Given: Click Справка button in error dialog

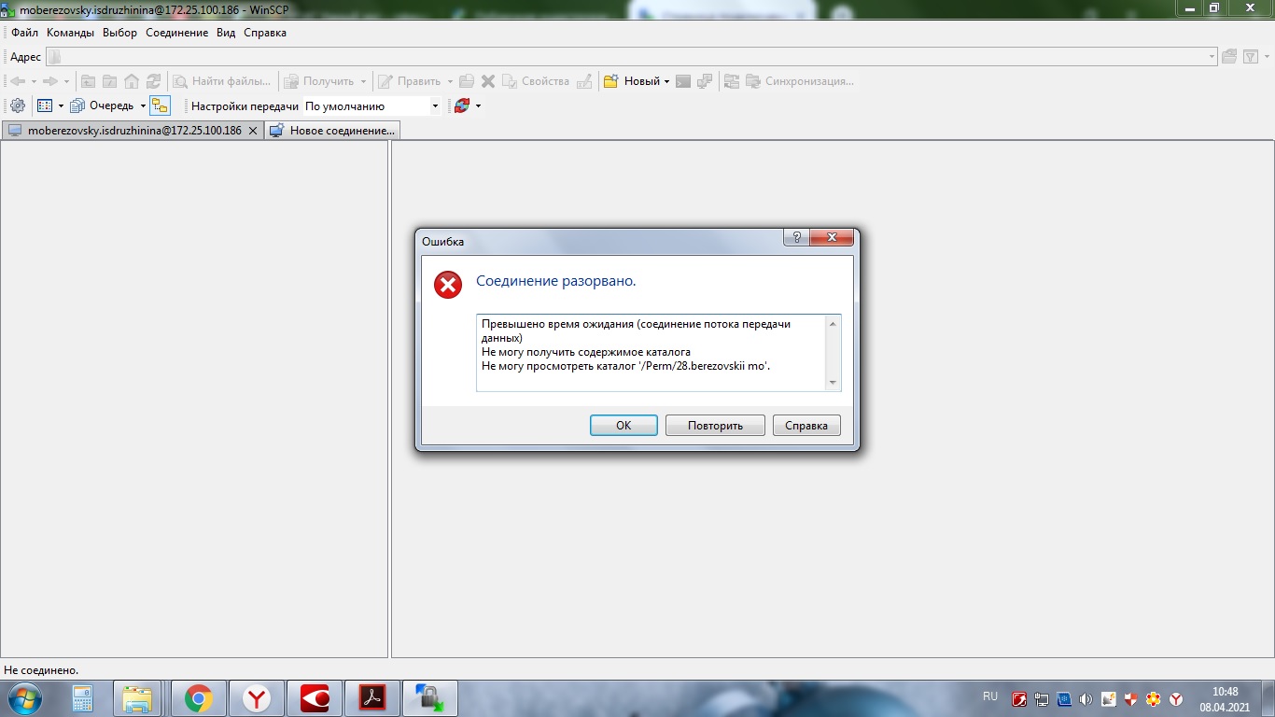Looking at the screenshot, I should tap(806, 426).
